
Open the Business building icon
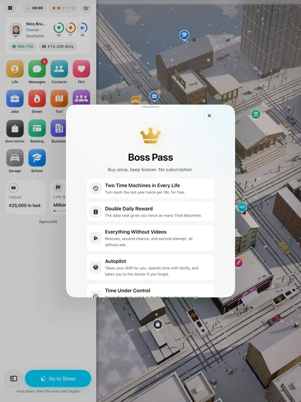click(x=58, y=128)
